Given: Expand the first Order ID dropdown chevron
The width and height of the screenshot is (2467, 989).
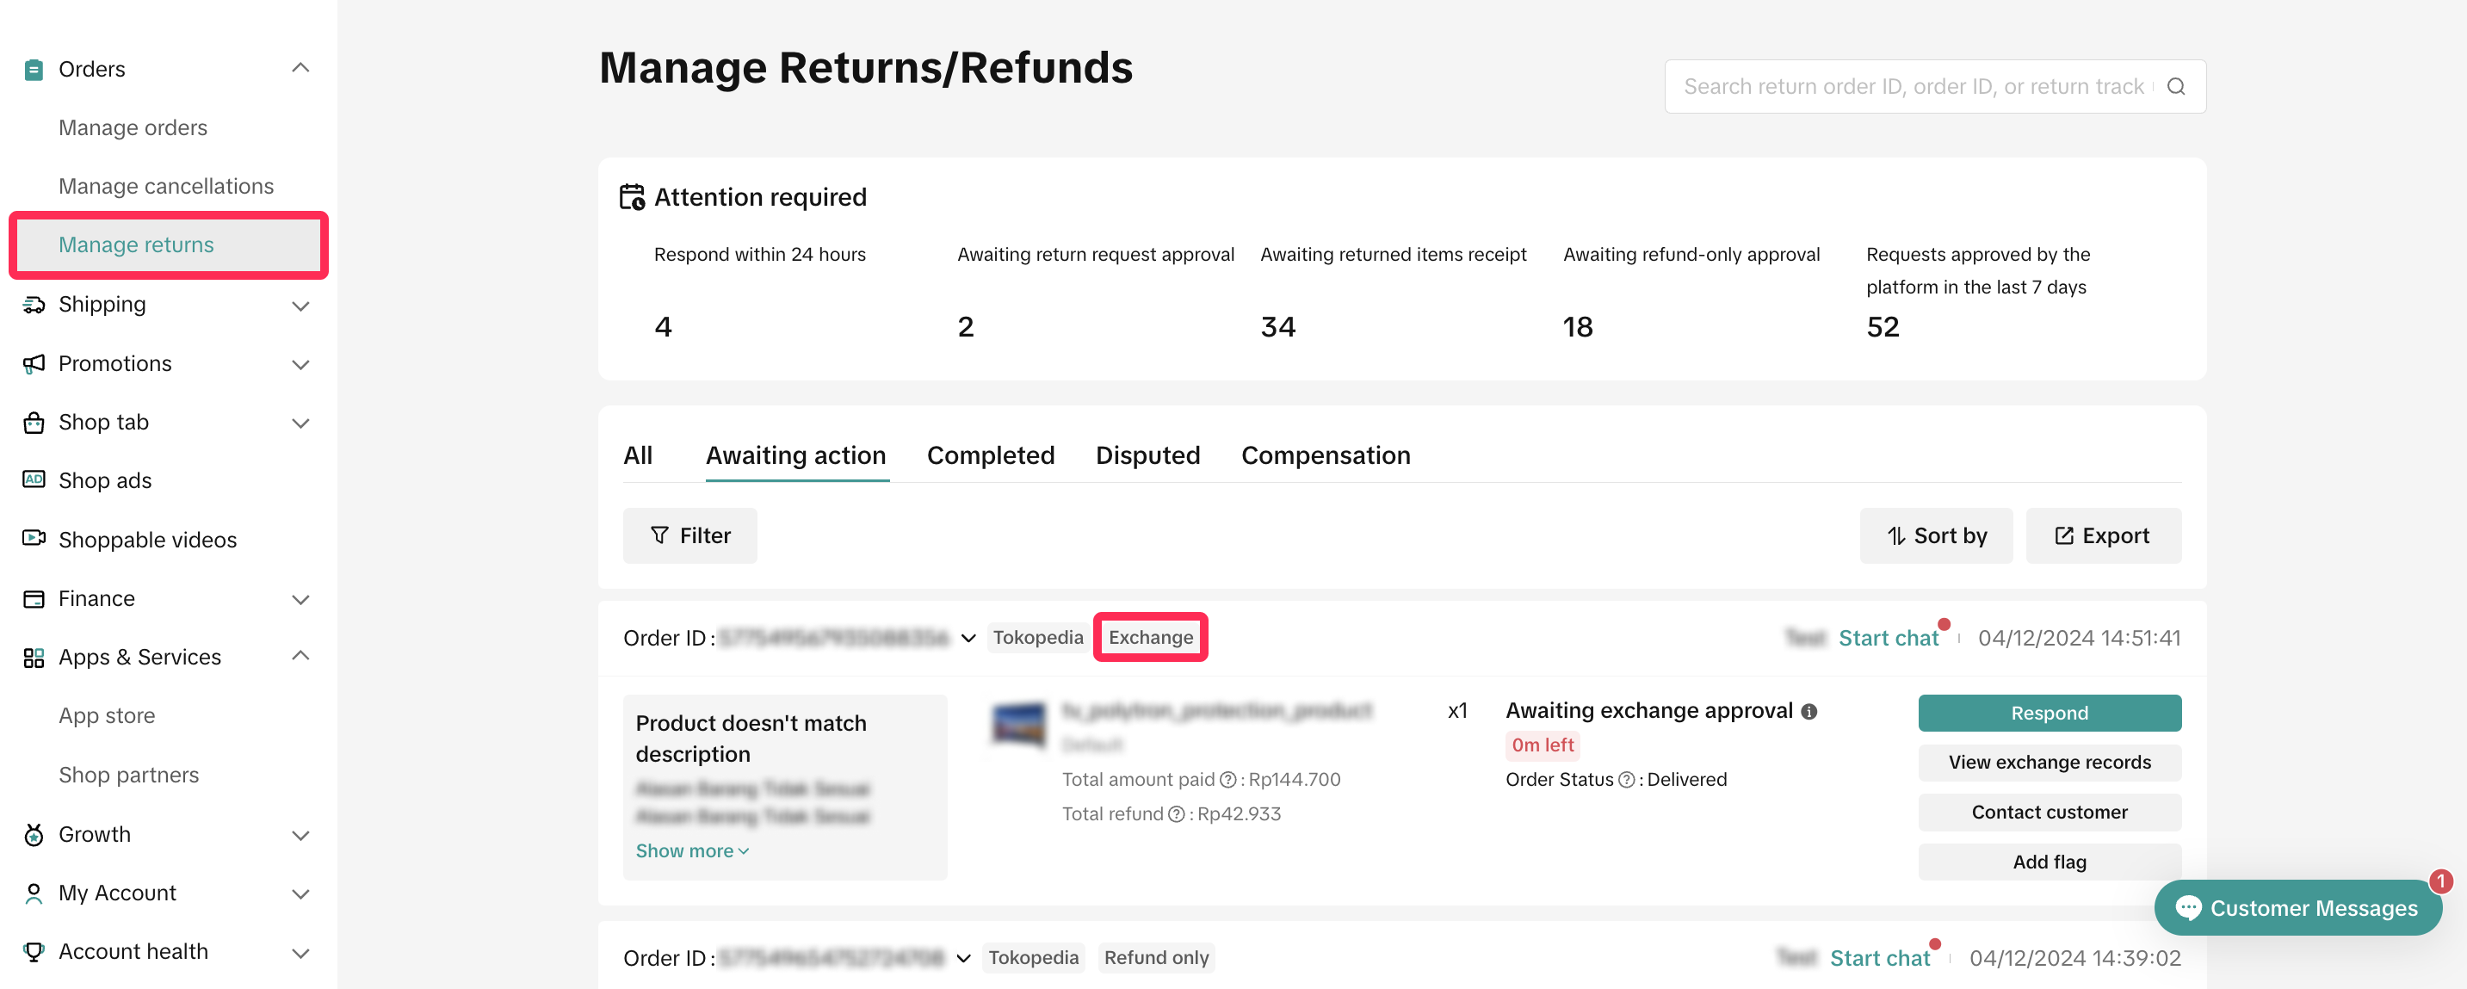Looking at the screenshot, I should tap(968, 638).
